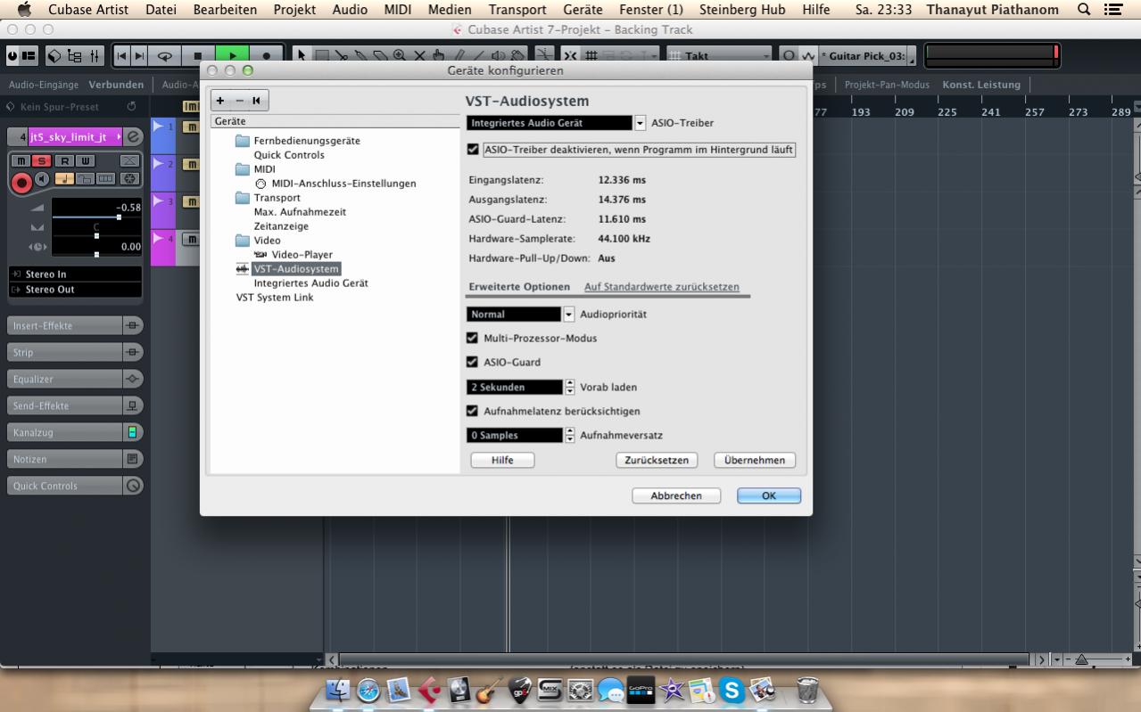Toggle Snap to Grid type icon
1141x712 pixels.
[590, 55]
